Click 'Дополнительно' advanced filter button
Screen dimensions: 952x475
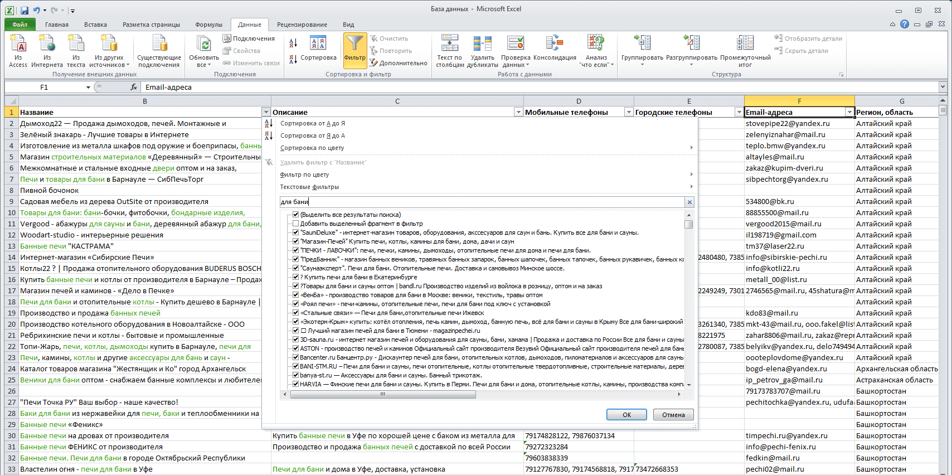click(399, 63)
